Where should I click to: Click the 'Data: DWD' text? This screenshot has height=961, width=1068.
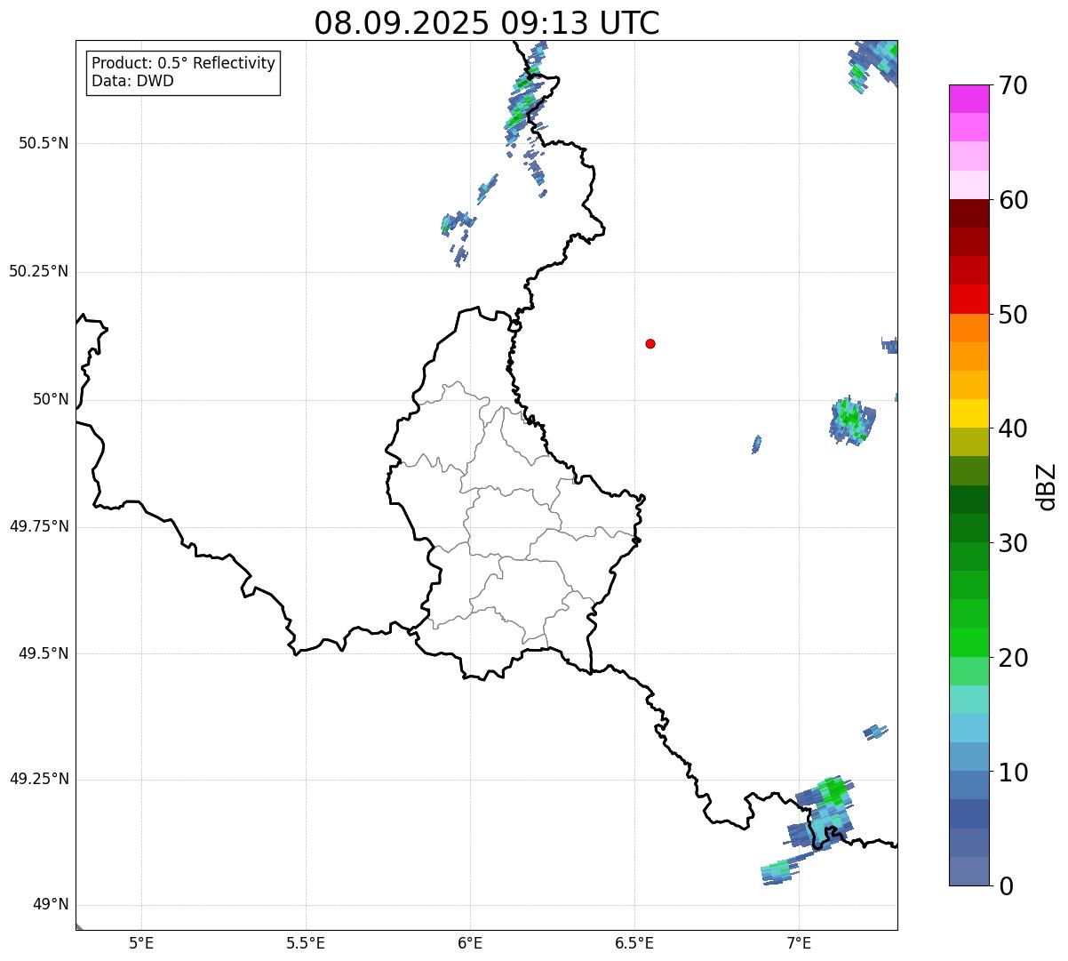[132, 81]
